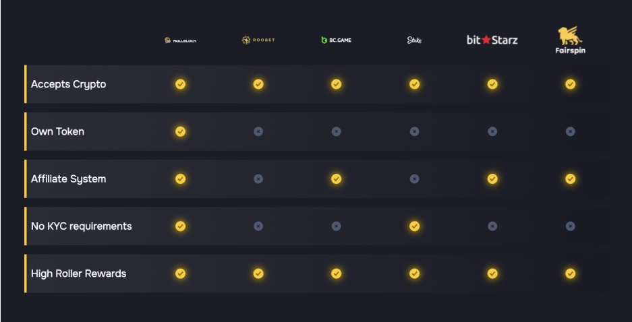Viewport: 632px width, 322px height.
Task: Click Roobet's High Roller Rewards checkmark
Action: click(258, 273)
